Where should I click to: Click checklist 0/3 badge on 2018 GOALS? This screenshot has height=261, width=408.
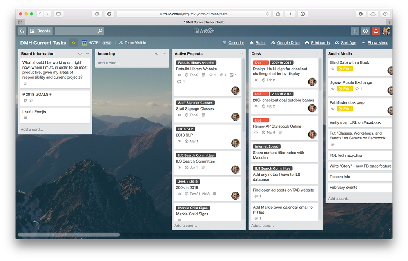29,101
